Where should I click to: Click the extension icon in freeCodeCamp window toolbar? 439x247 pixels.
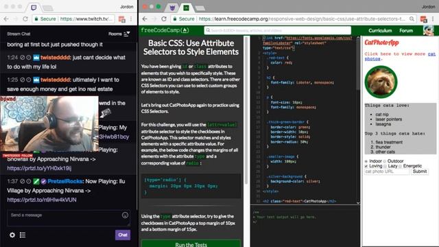423,19
